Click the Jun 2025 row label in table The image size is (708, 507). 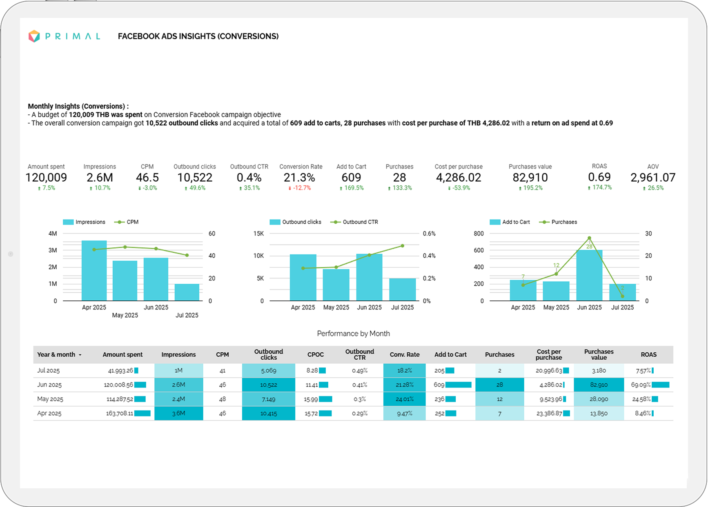click(x=49, y=385)
